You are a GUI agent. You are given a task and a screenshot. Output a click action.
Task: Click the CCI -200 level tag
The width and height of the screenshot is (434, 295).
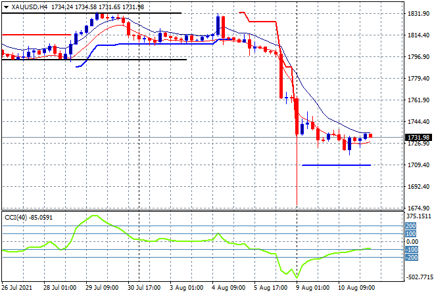412,258
